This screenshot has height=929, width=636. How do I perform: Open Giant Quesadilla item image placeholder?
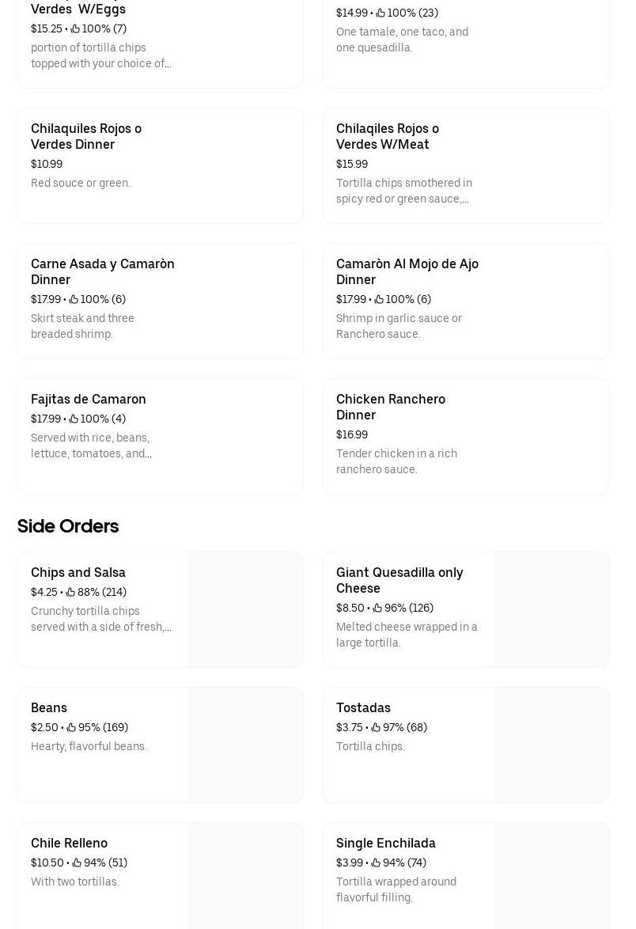551,609
